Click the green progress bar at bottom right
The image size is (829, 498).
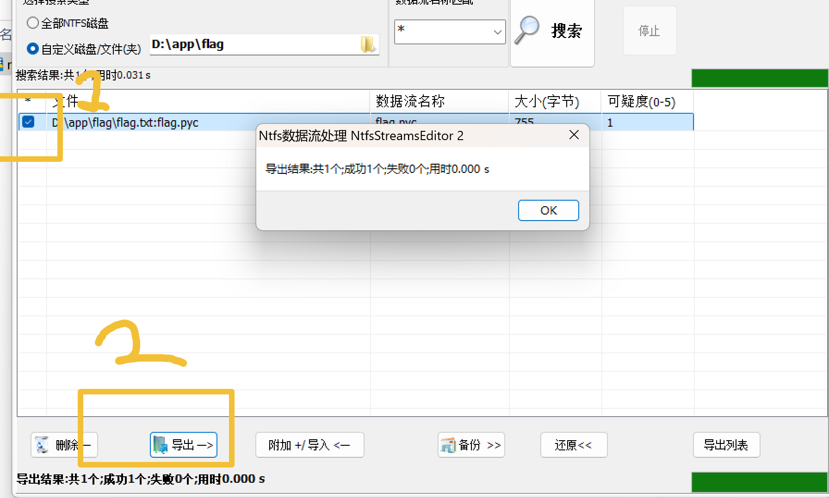760,482
